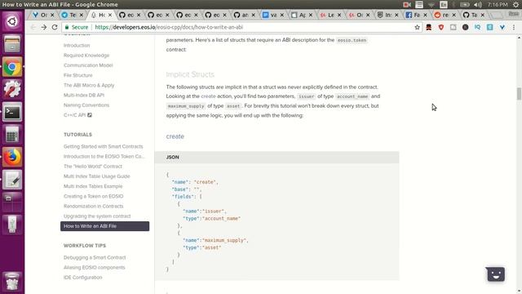This screenshot has width=522, height=294.
Task: Open Required Knowledge in sidebar
Action: pos(86,56)
